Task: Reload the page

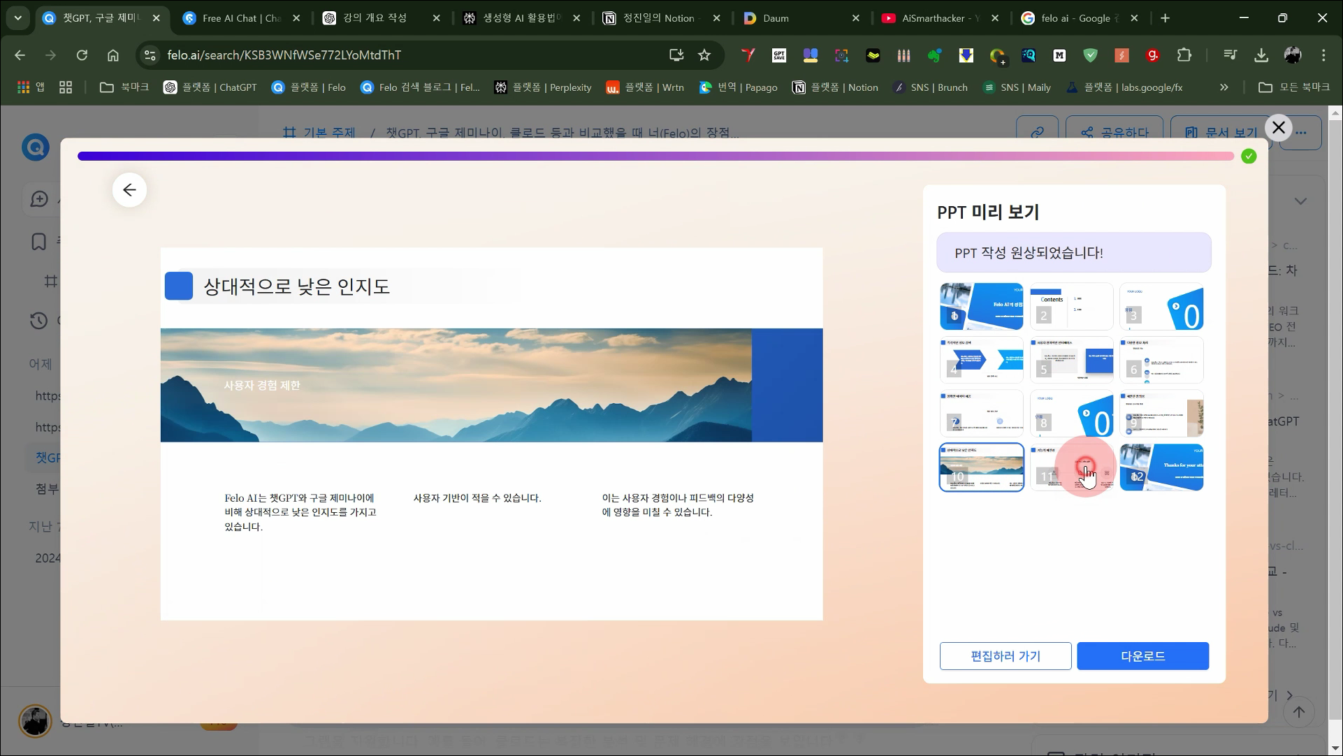Action: click(82, 55)
